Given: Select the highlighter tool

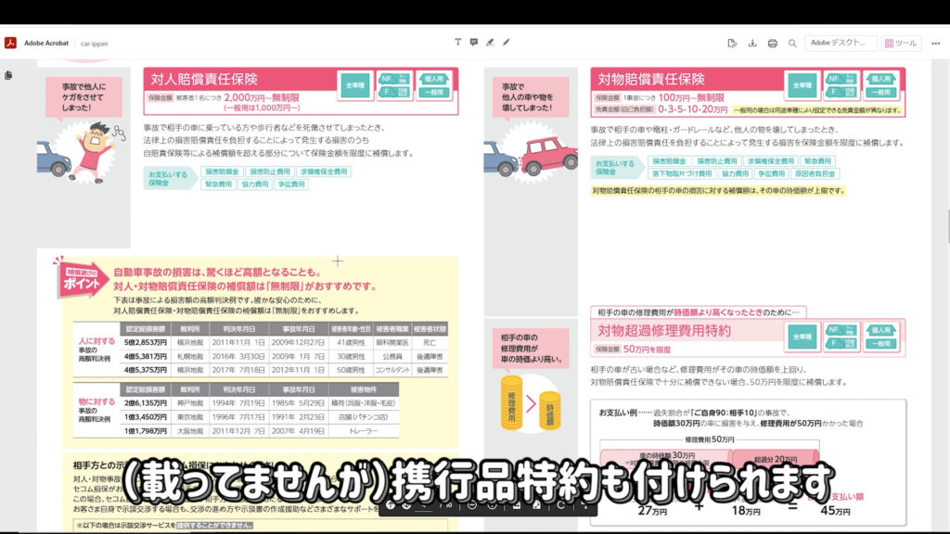Looking at the screenshot, I should tap(490, 43).
